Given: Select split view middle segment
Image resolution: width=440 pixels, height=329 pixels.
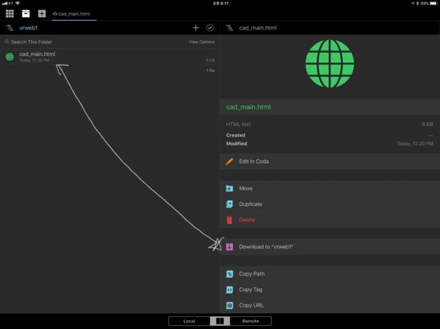Looking at the screenshot, I should point(220,321).
